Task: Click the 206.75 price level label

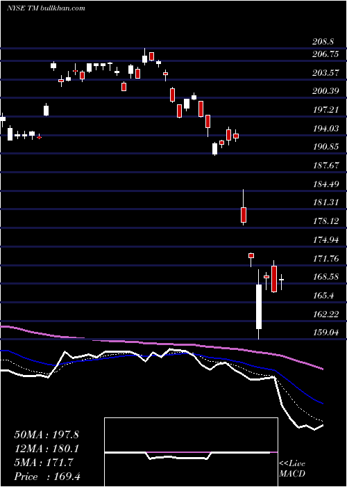Action: (x=325, y=54)
